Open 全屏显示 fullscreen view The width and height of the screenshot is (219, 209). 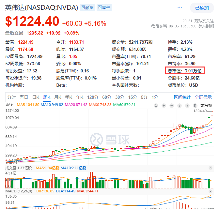[x=203, y=97]
